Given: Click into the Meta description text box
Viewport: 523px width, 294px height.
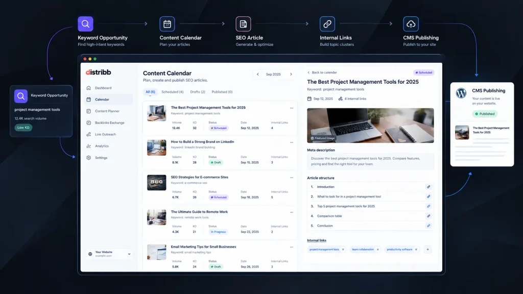Looking at the screenshot, I should pyautogui.click(x=370, y=161).
